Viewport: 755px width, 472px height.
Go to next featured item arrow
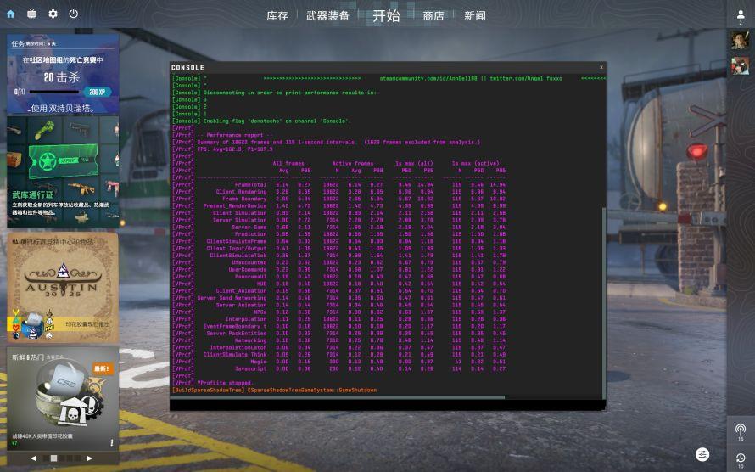click(x=89, y=458)
